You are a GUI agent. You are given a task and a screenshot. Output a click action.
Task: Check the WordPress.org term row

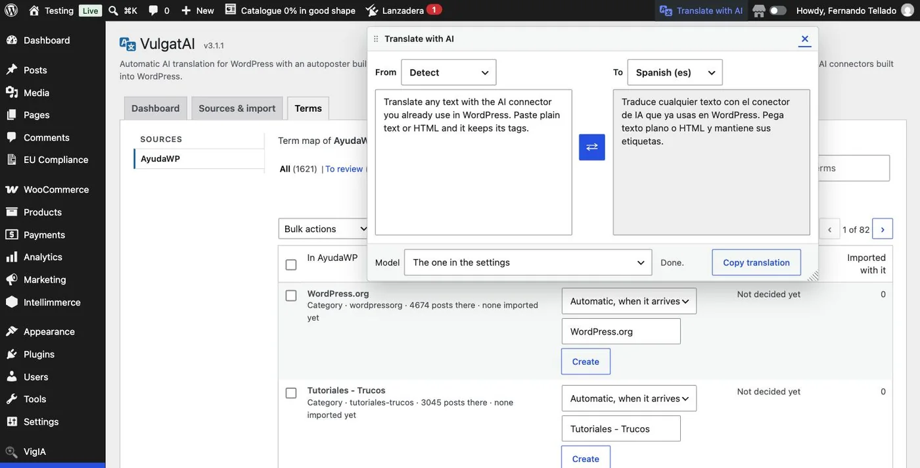(291, 296)
